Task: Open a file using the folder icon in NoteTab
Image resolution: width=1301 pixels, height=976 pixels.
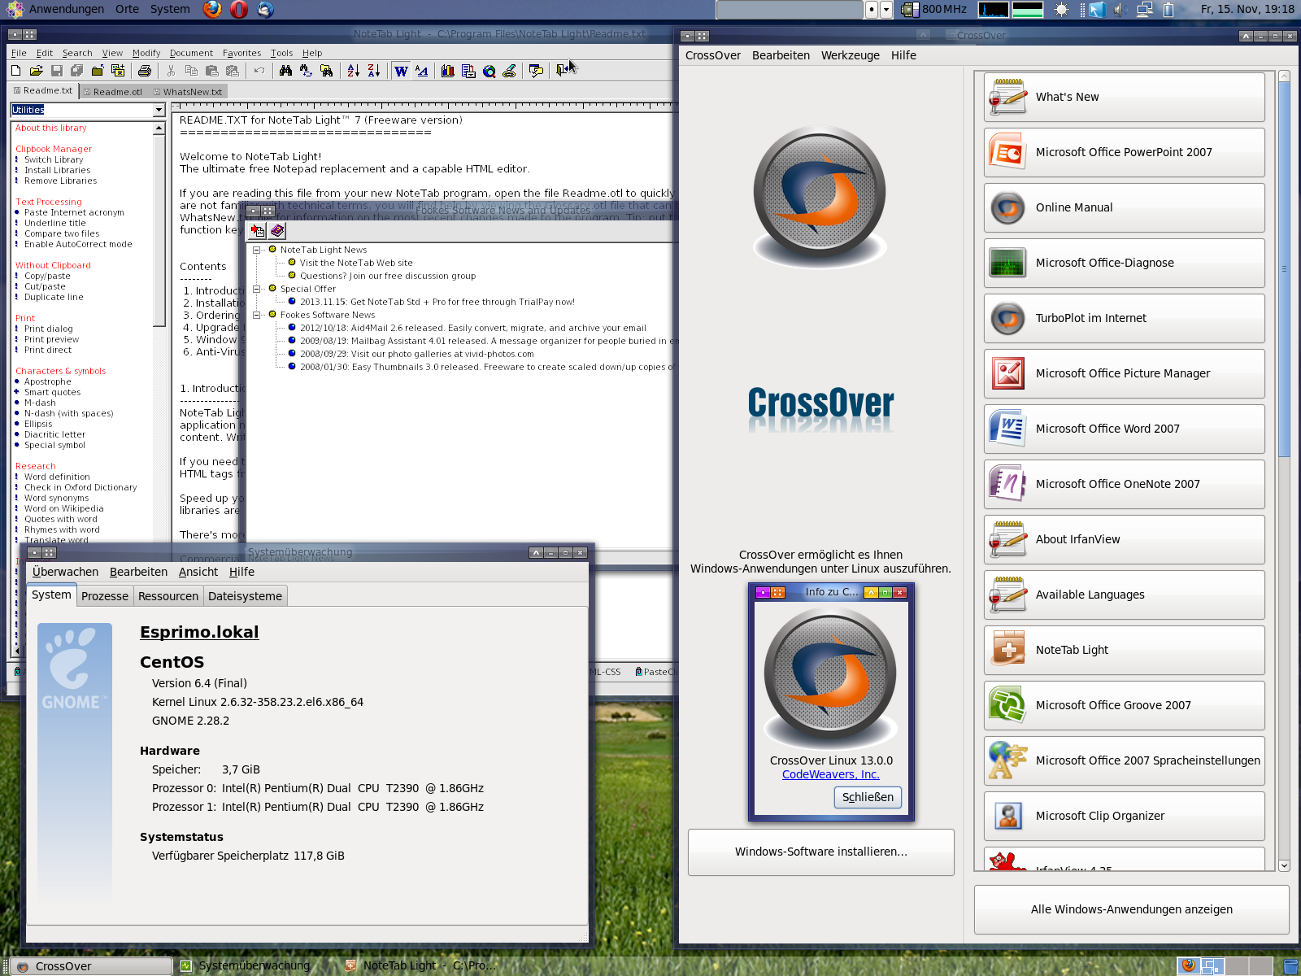Action: [x=36, y=71]
